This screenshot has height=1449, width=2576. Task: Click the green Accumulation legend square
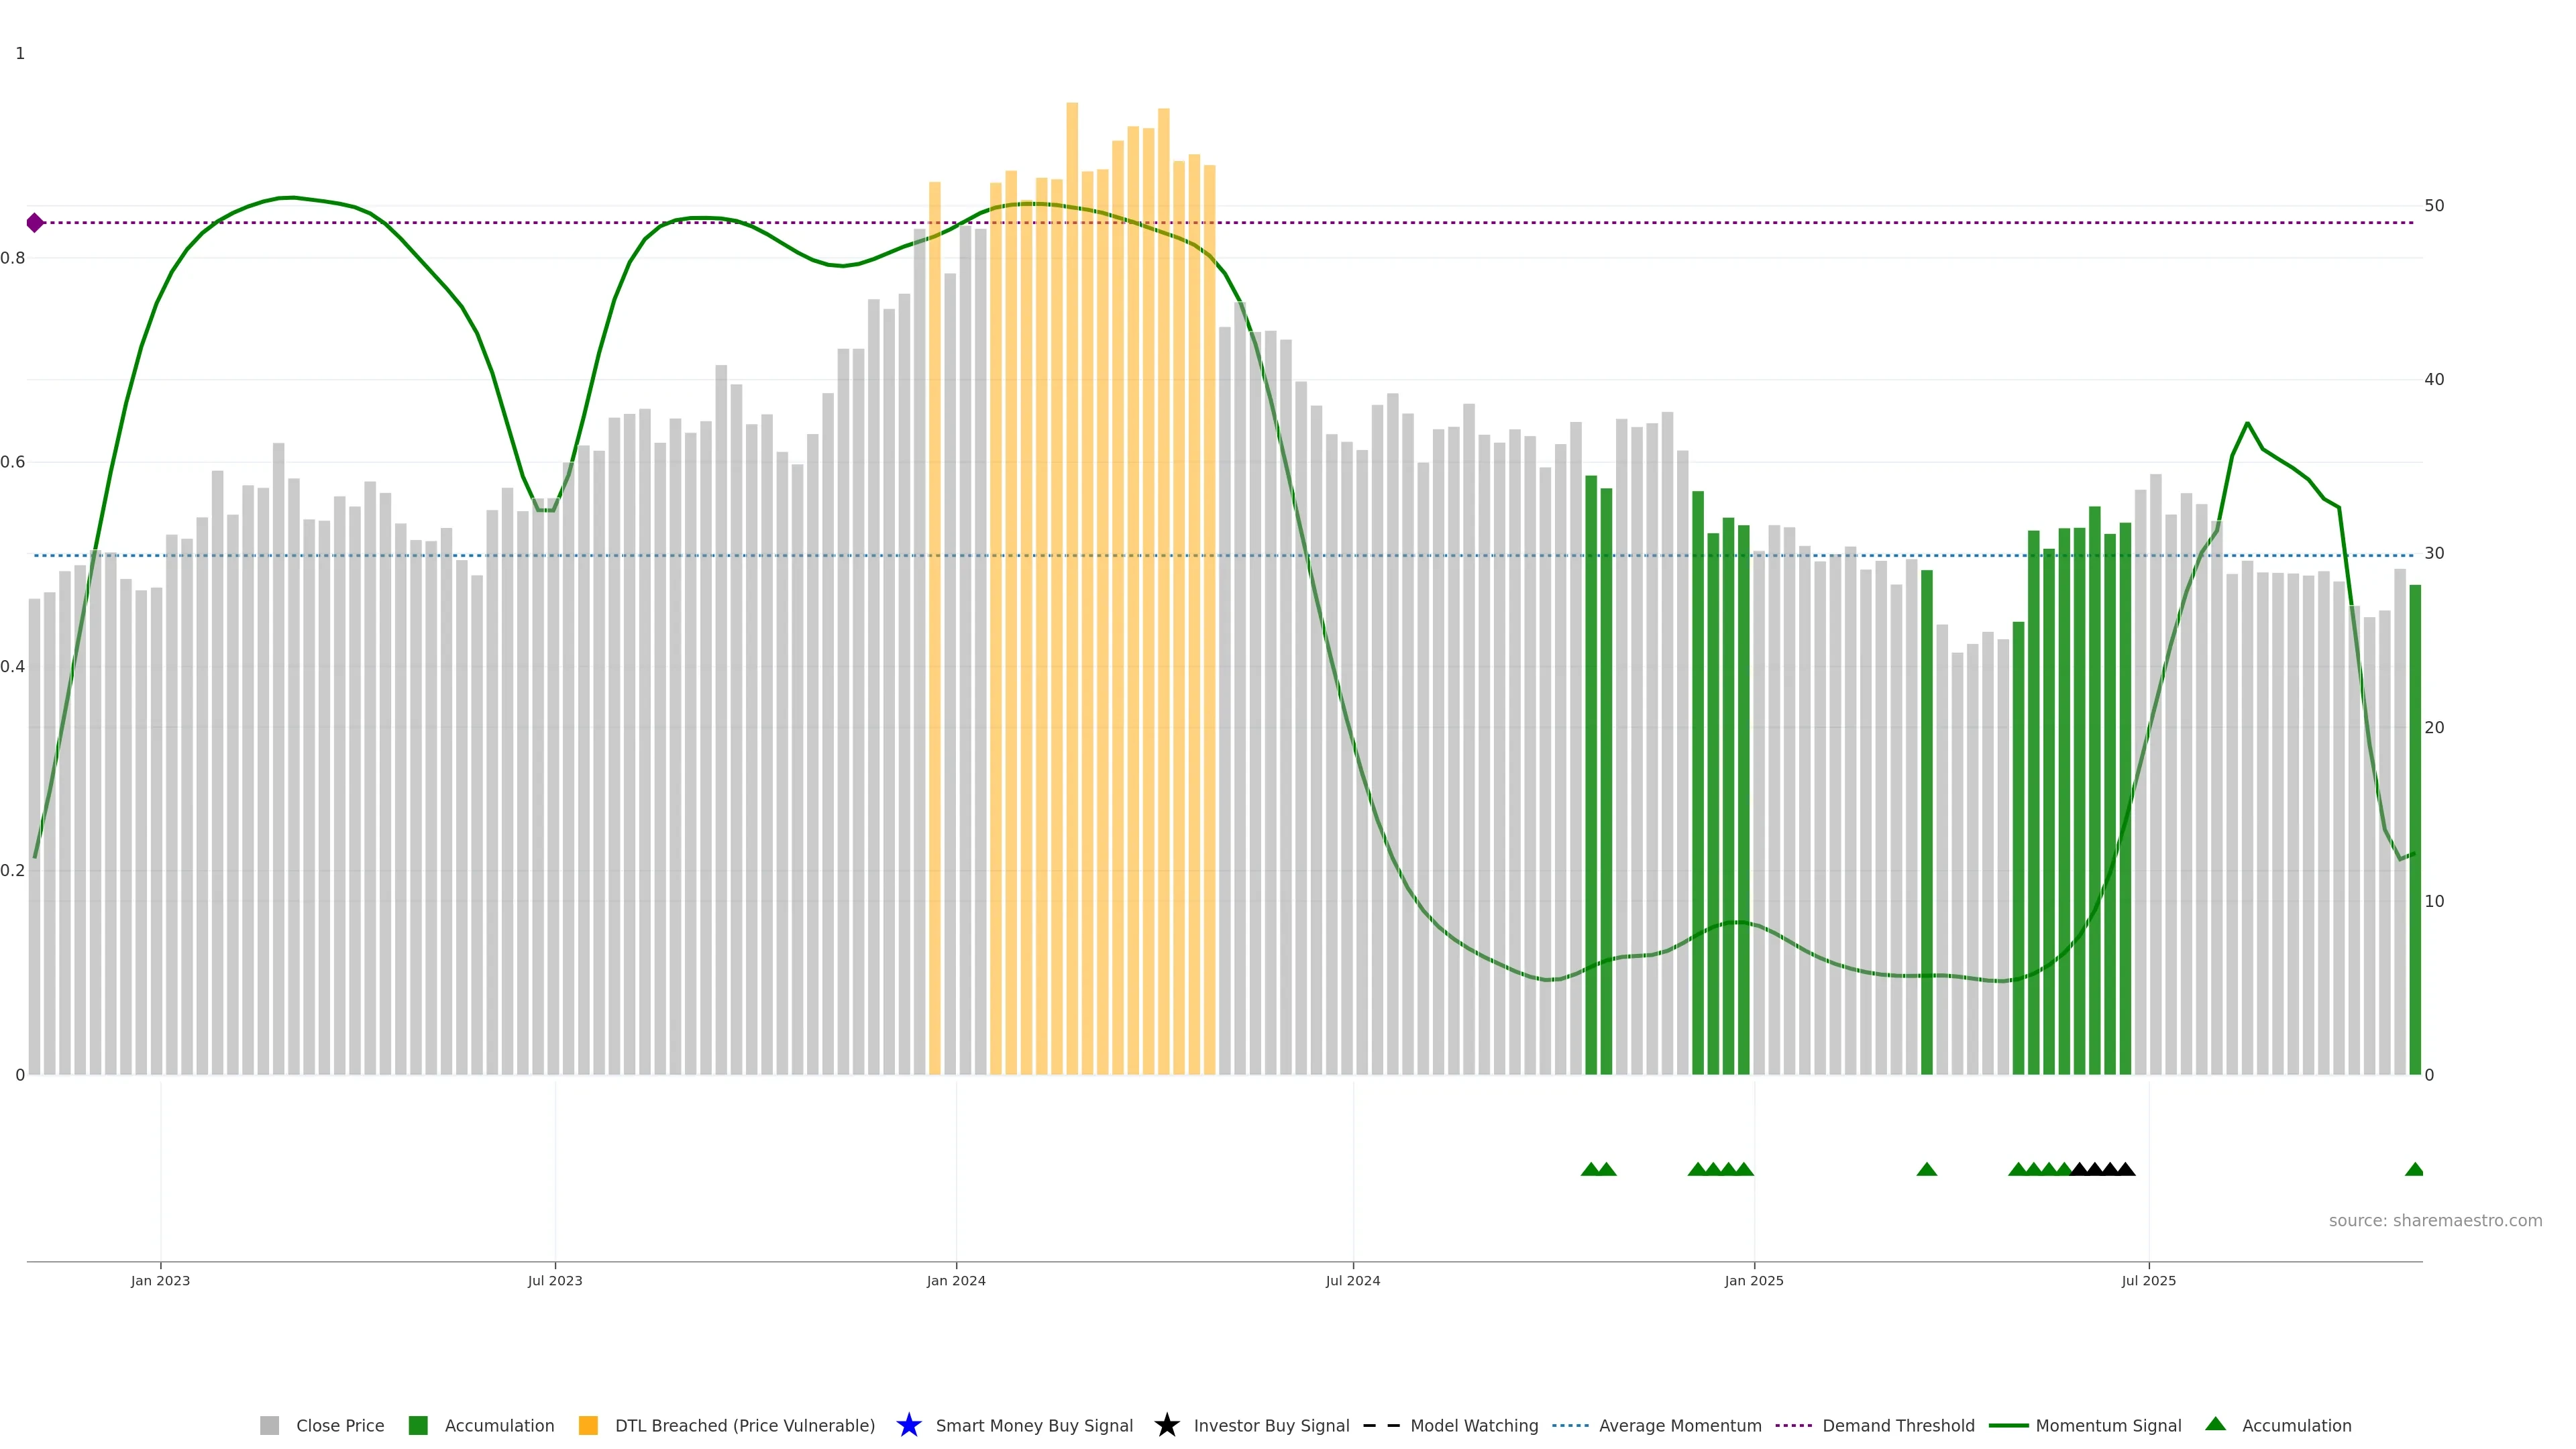tap(418, 1425)
